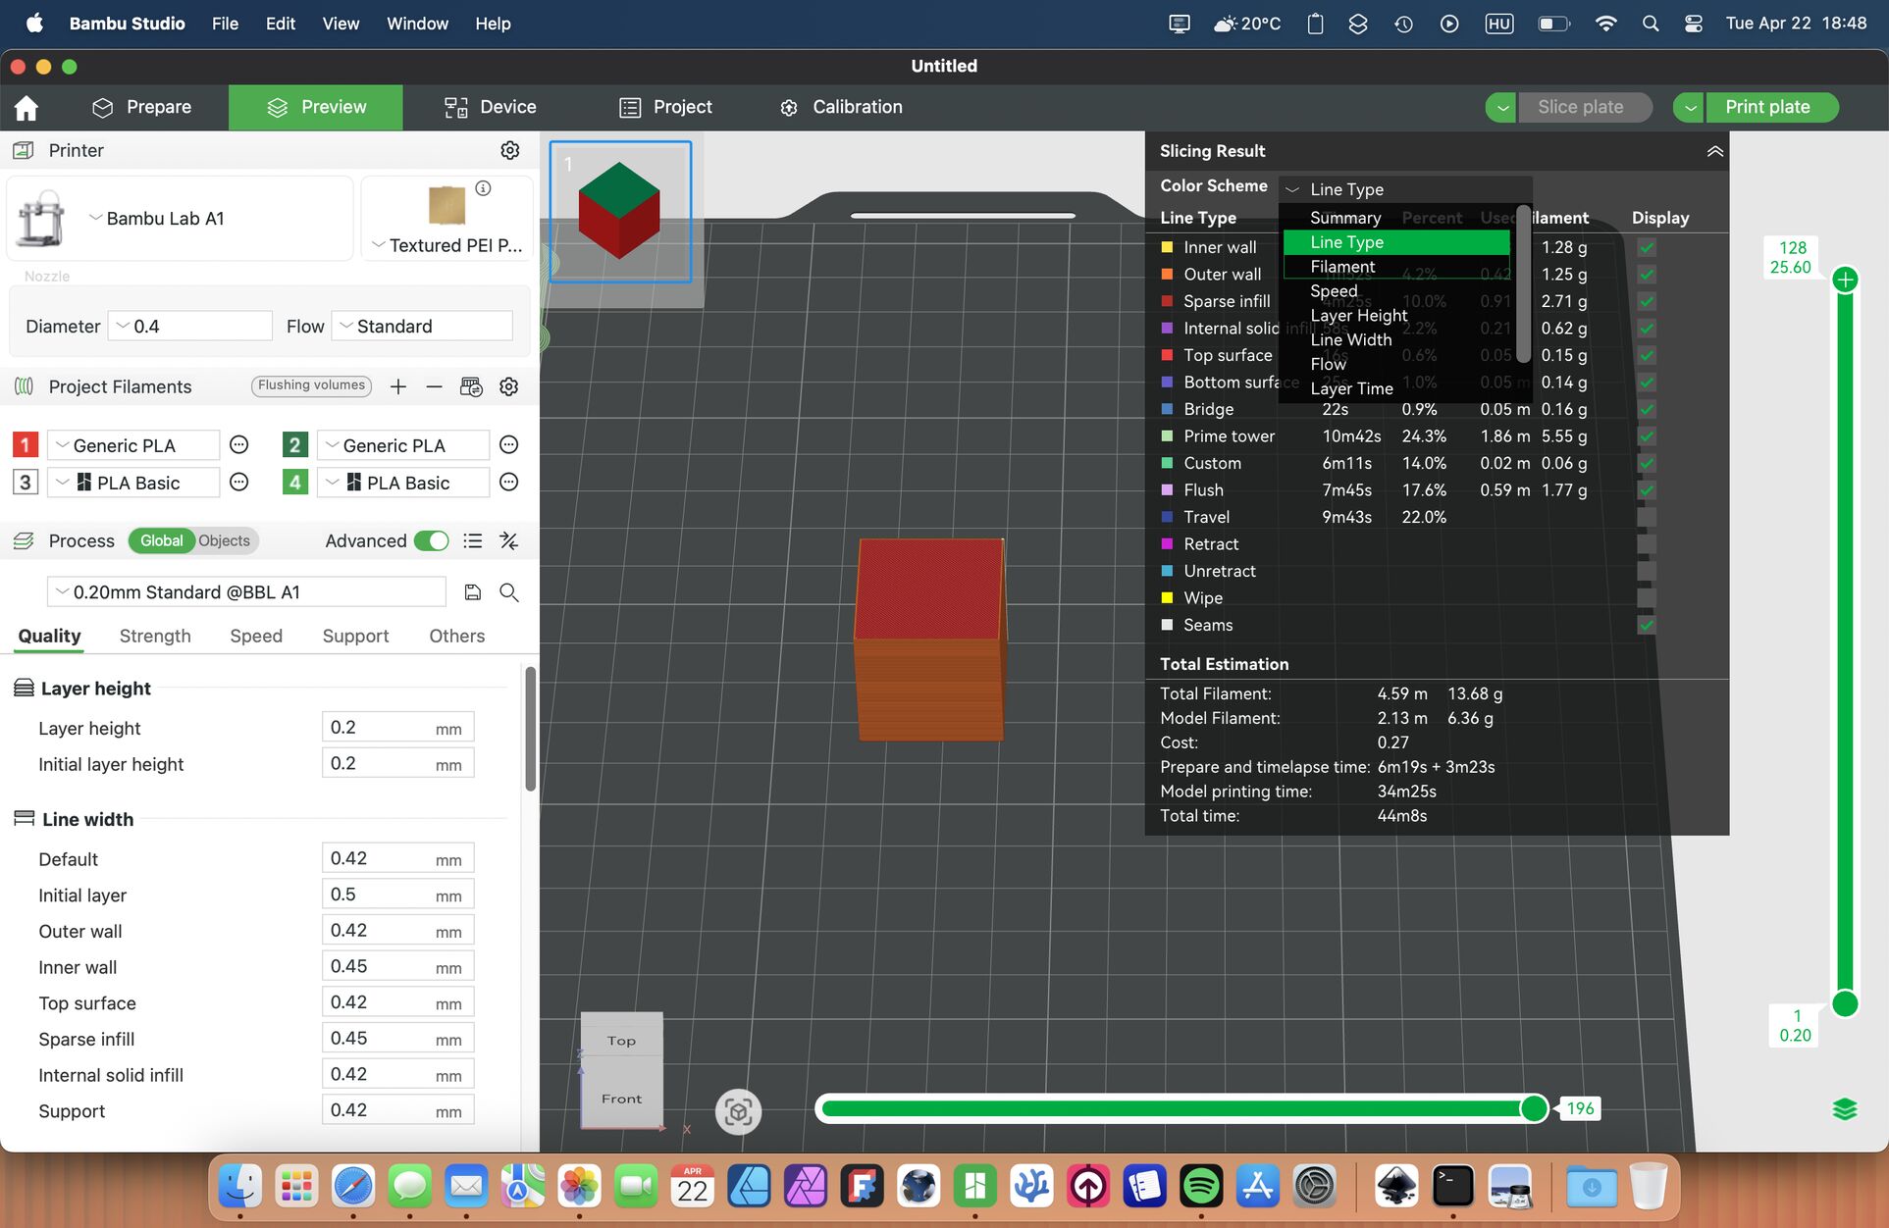This screenshot has height=1228, width=1889.
Task: Toggle Outer wall display checkbox
Action: [1647, 275]
